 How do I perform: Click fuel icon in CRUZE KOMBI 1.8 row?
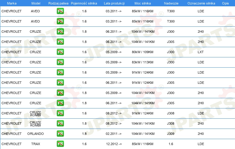tap(60, 123)
